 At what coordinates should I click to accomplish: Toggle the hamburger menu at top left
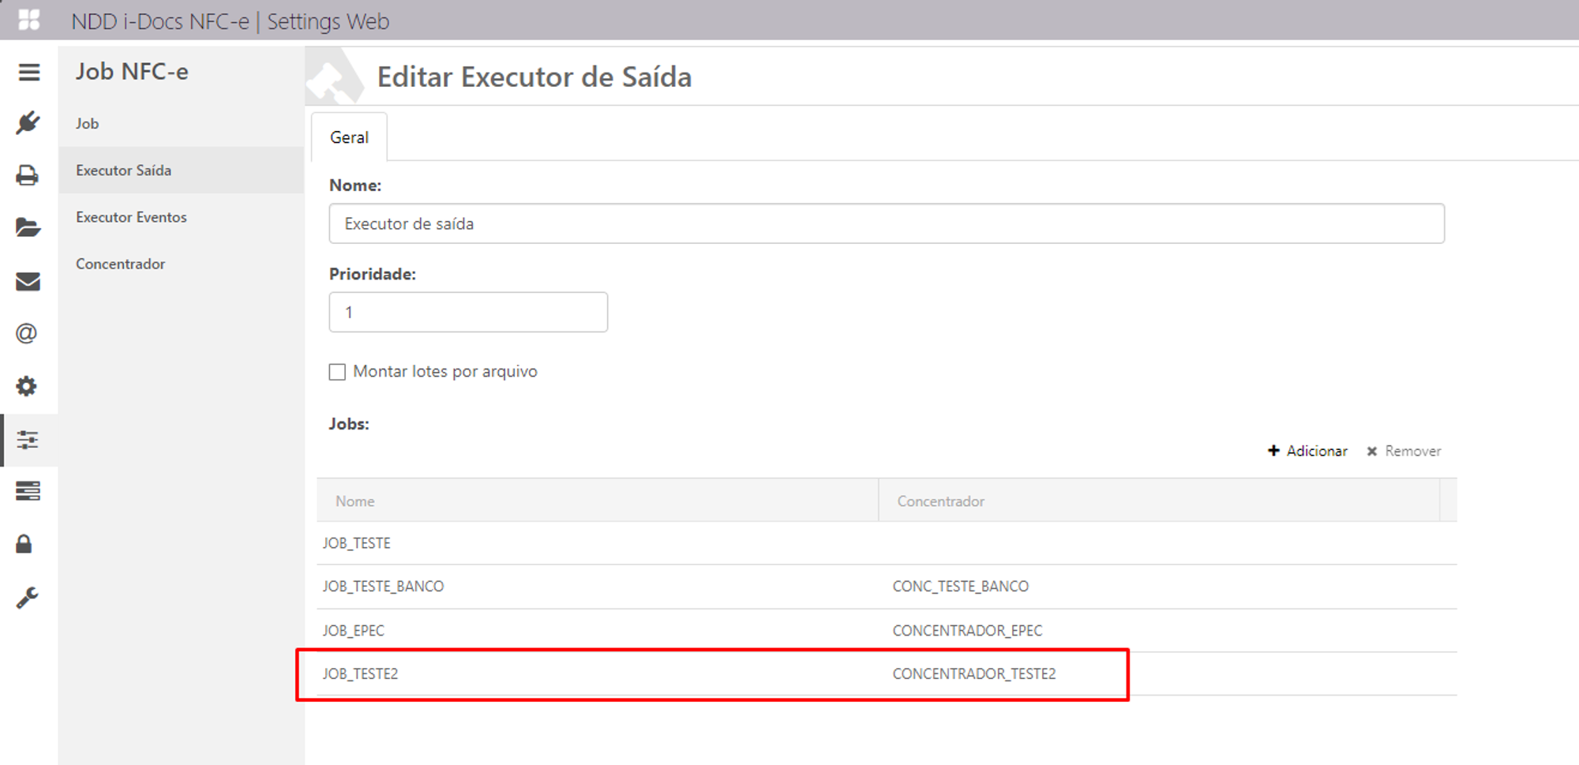tap(28, 72)
